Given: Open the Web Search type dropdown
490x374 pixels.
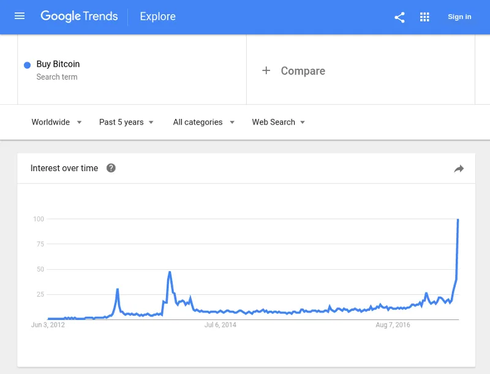Looking at the screenshot, I should 279,122.
